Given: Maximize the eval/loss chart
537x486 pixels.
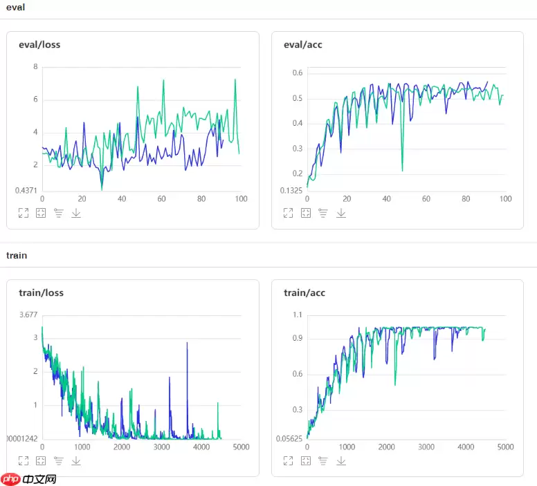Looking at the screenshot, I should (24, 213).
